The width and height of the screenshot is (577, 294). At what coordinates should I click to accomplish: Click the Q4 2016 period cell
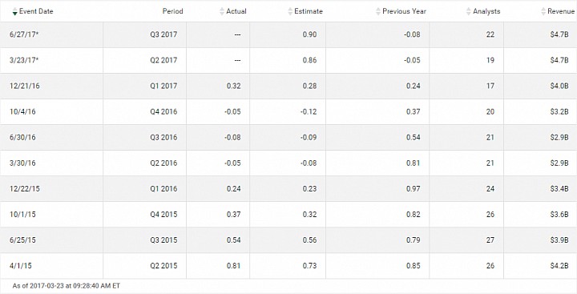click(x=144, y=112)
